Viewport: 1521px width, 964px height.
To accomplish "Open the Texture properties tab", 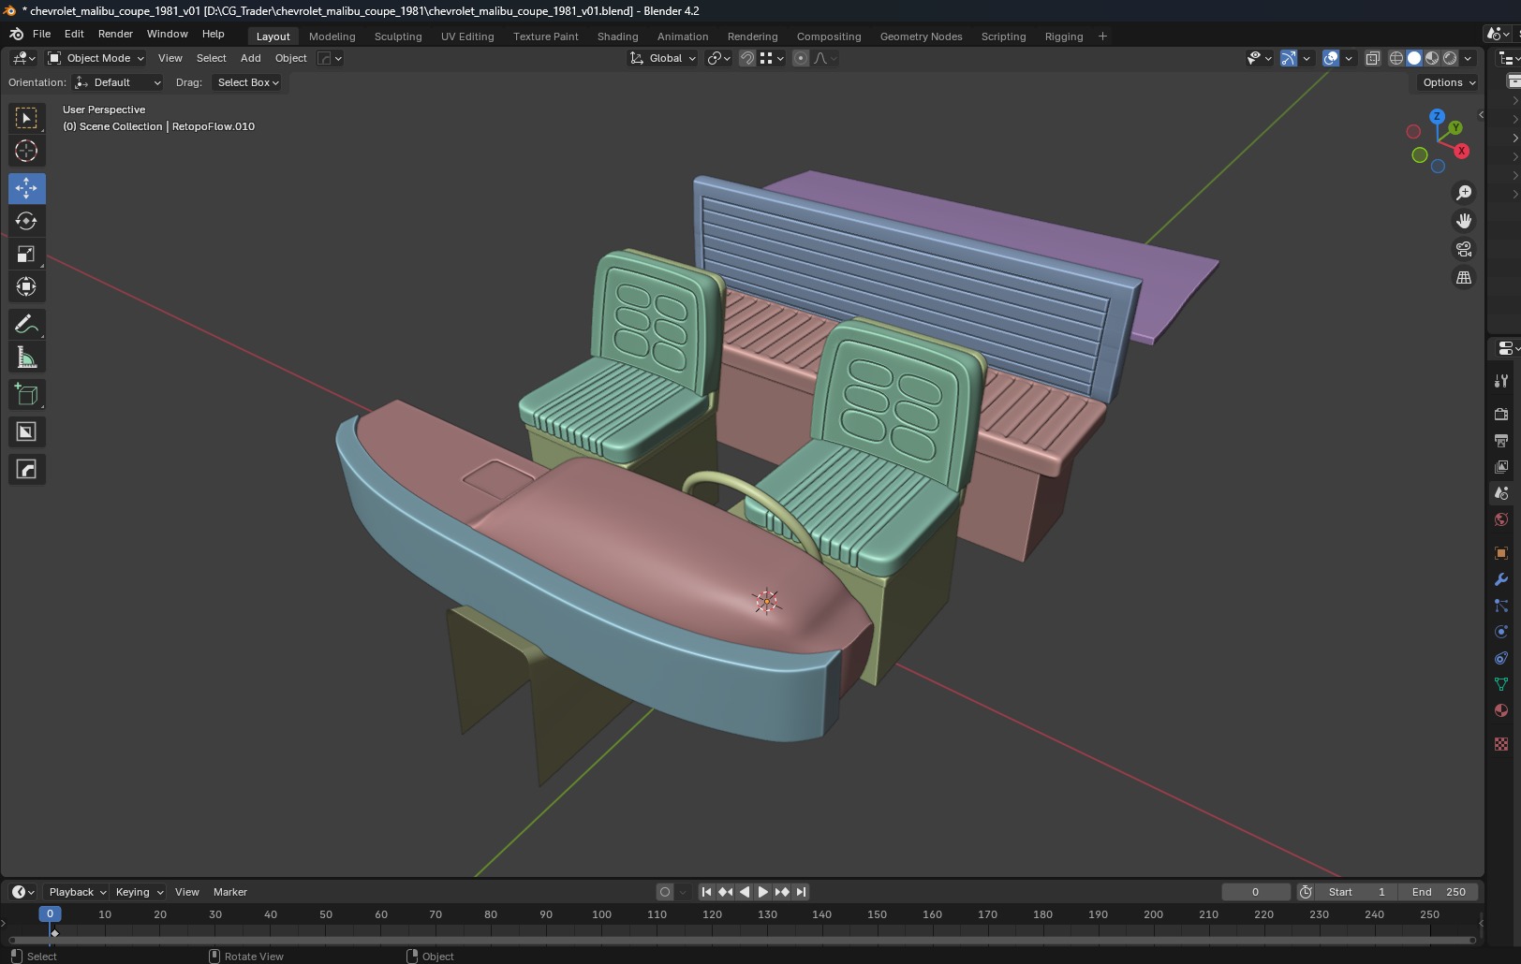I will [x=1501, y=744].
